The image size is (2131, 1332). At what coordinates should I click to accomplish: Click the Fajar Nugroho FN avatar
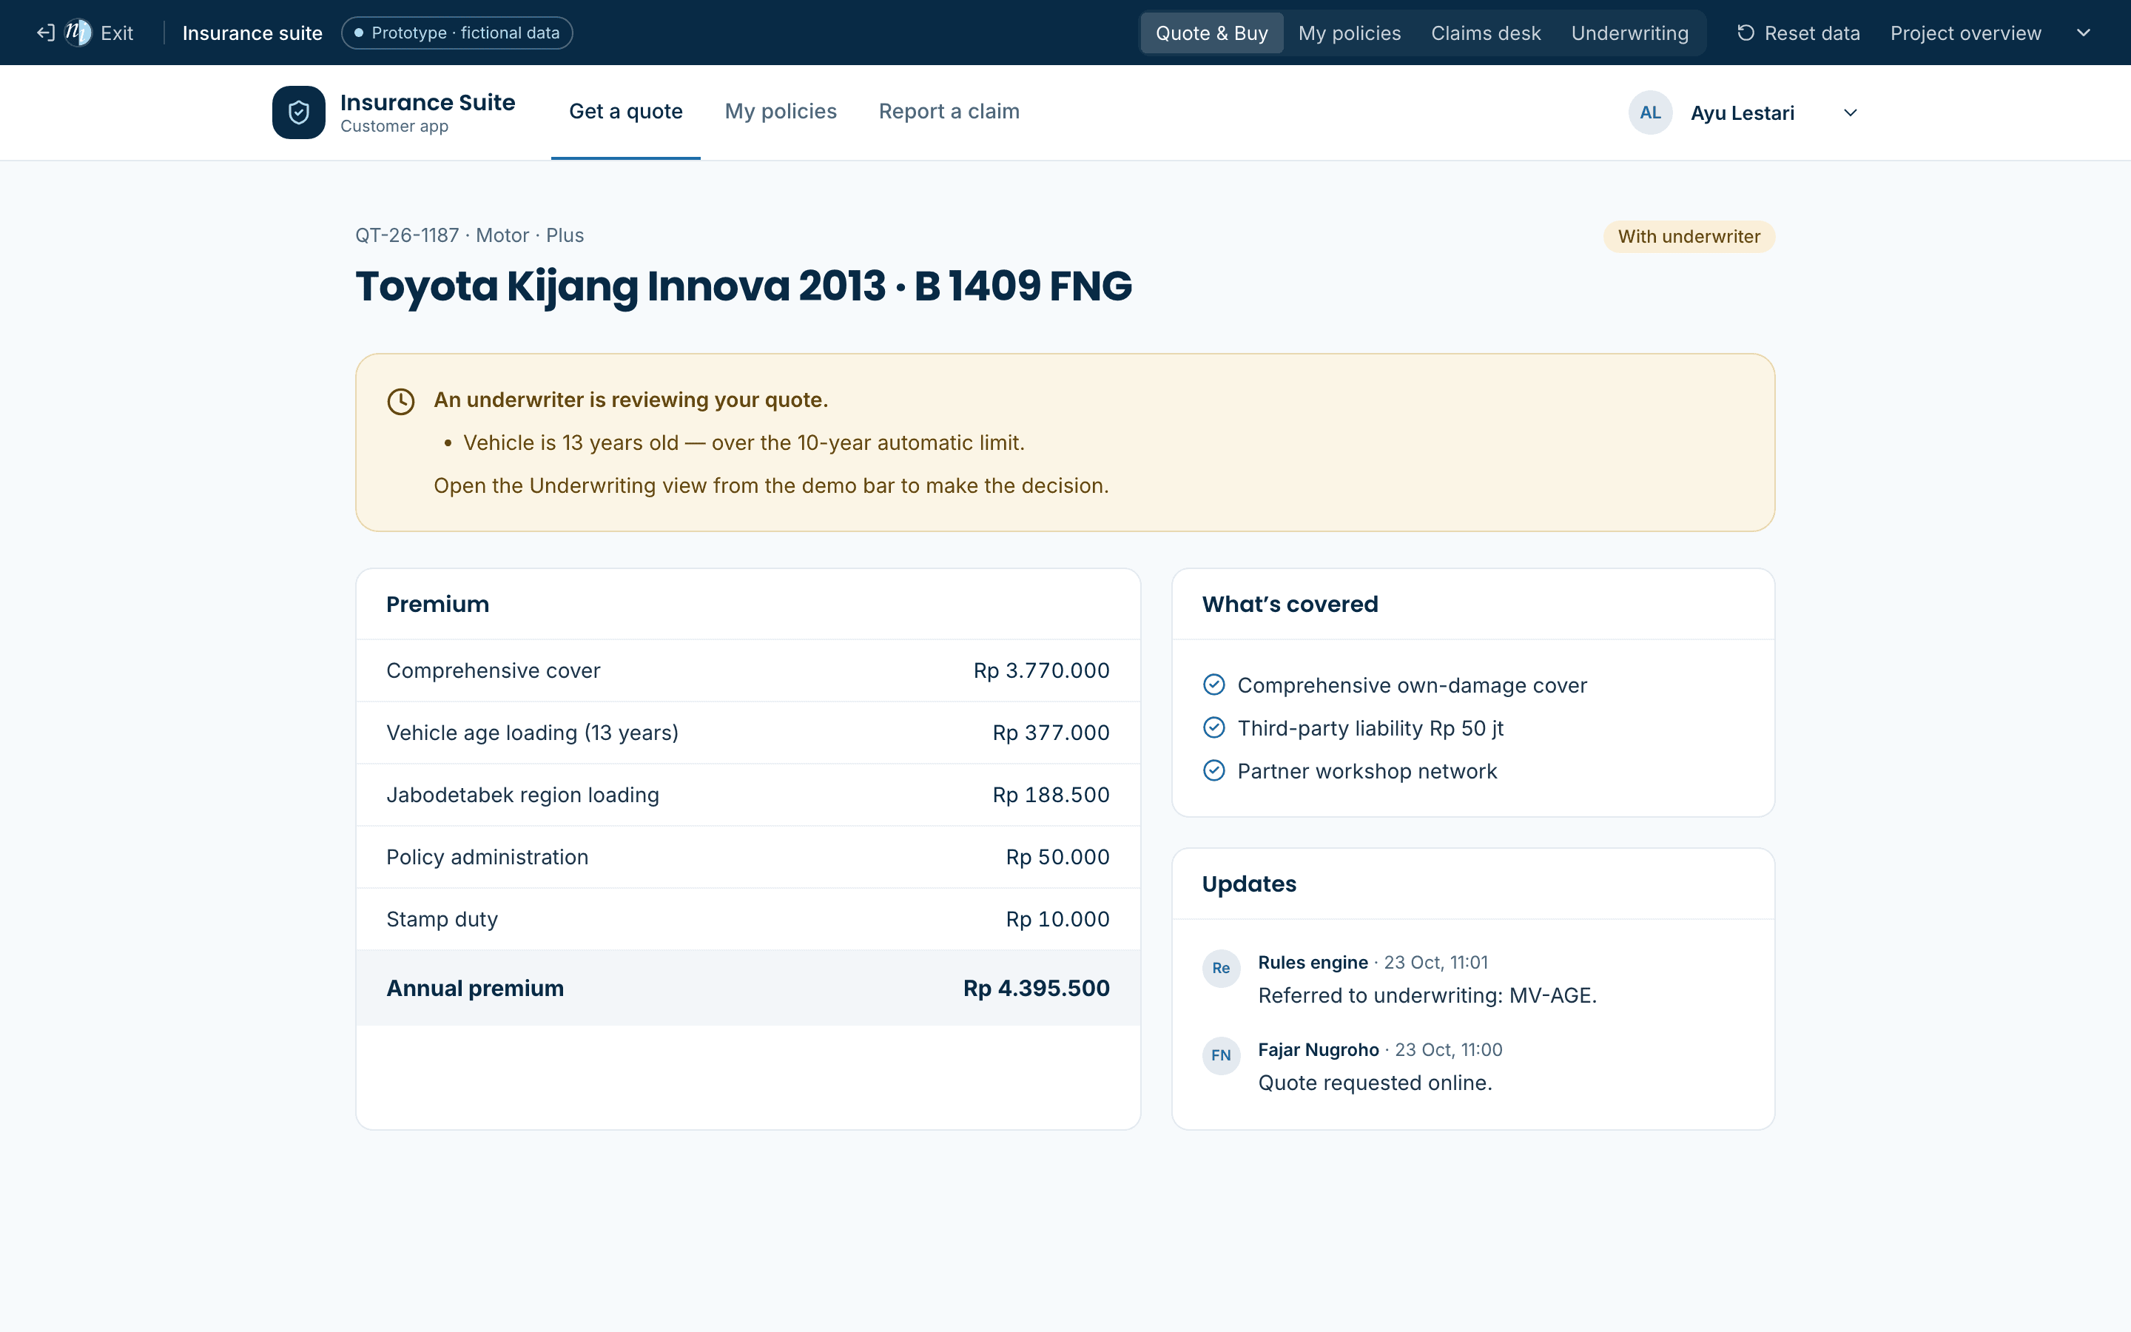tap(1222, 1055)
